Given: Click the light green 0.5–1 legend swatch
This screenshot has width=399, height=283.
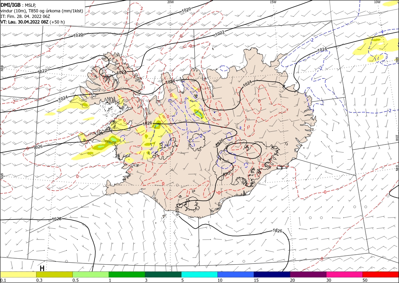Looking at the screenshot, I should tap(91, 274).
